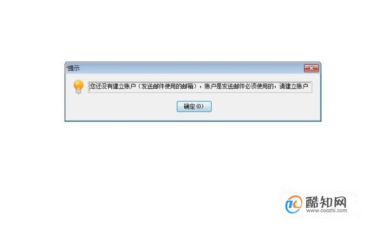This screenshot has height=234, width=373.
Task: Click the yellow lightbulb hint icon
Action: pyautogui.click(x=78, y=87)
